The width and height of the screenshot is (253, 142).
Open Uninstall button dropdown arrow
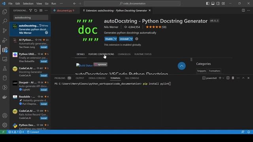[131, 39]
